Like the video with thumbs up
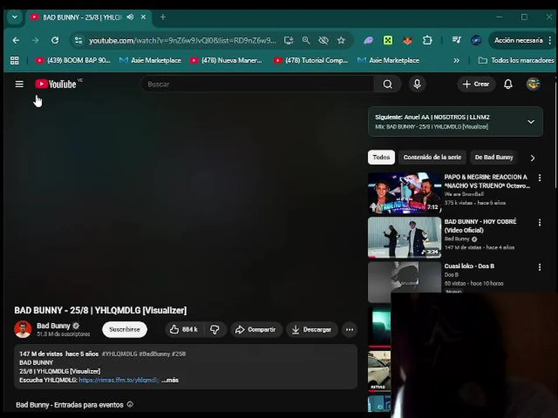The height and width of the screenshot is (418, 558). click(x=183, y=330)
